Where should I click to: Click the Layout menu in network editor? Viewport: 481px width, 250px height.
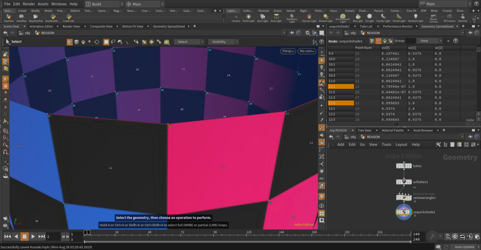[x=401, y=145]
